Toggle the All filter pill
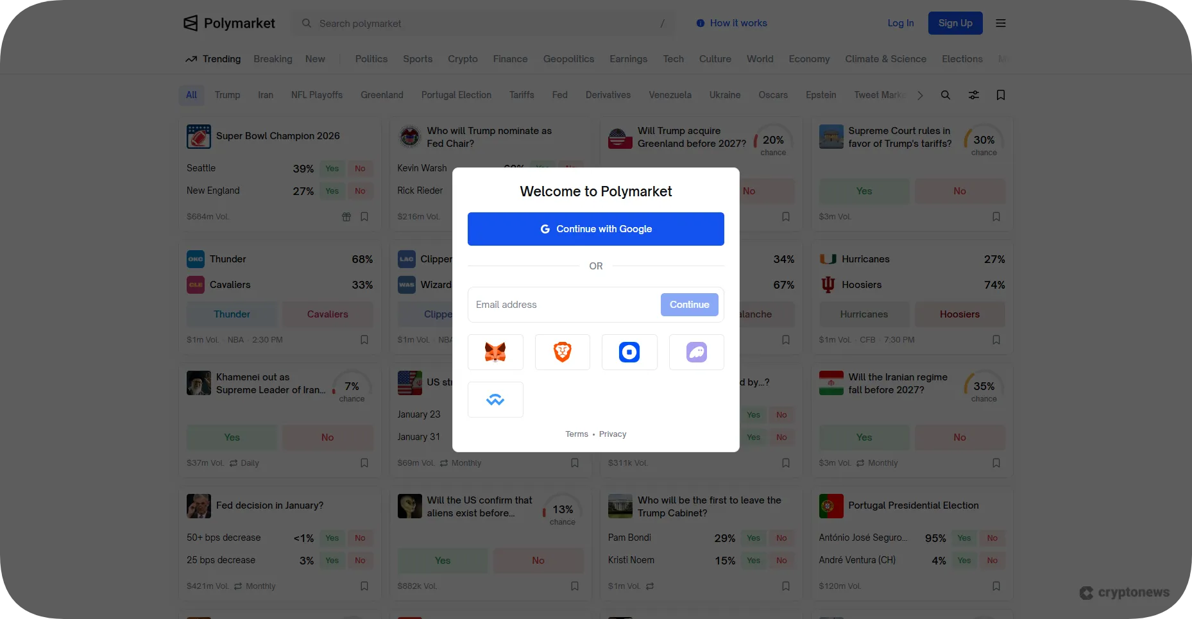The image size is (1192, 619). coord(191,94)
